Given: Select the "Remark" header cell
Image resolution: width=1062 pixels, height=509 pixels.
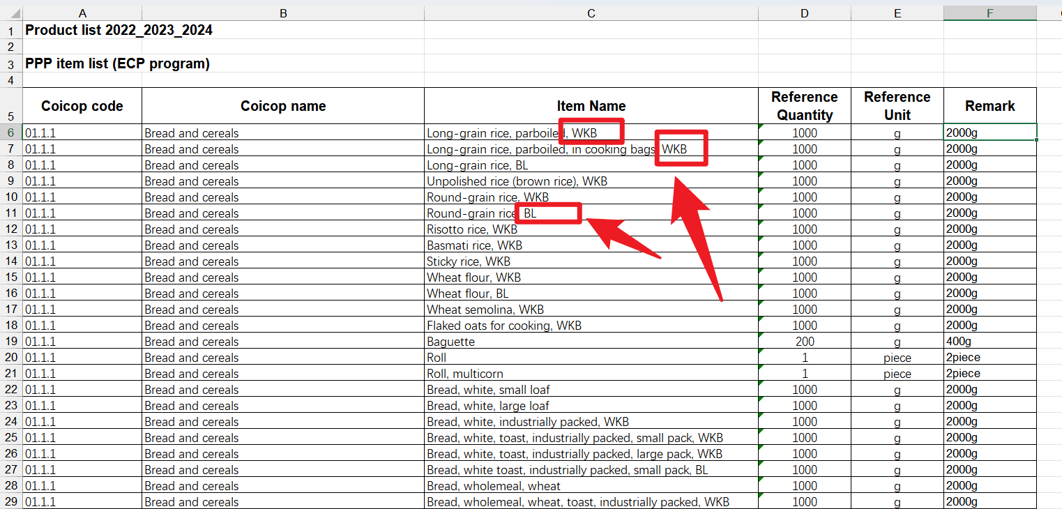Looking at the screenshot, I should pyautogui.click(x=989, y=106).
